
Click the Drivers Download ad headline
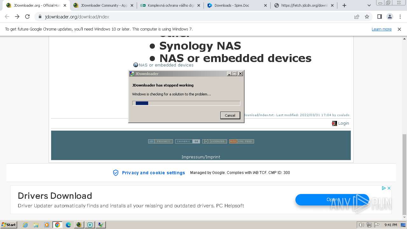pos(55,196)
